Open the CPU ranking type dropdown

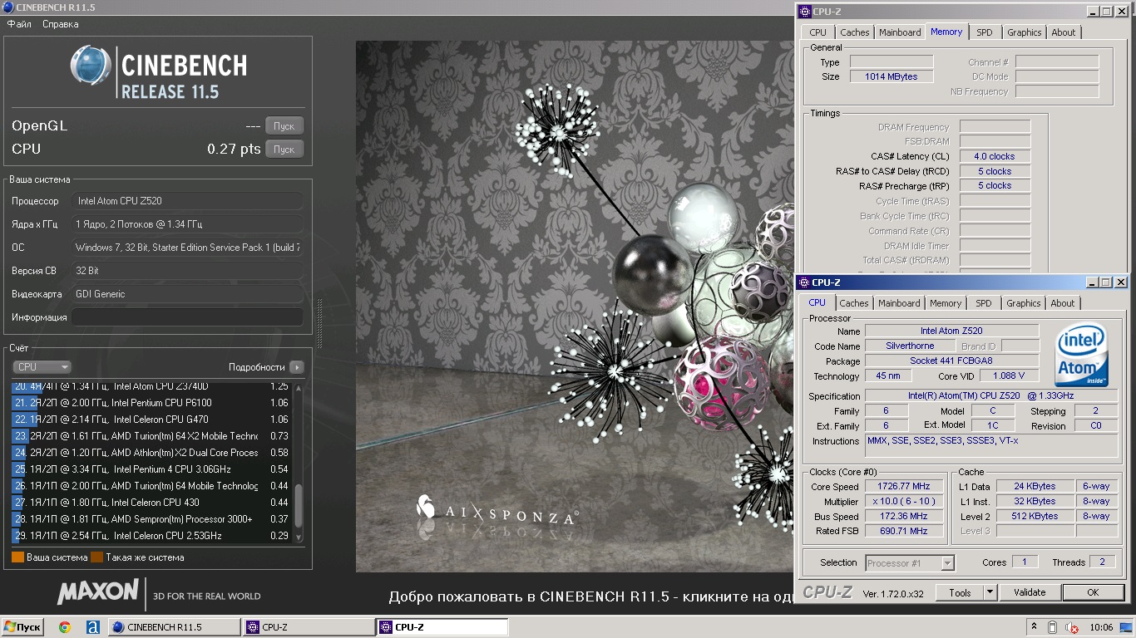[42, 367]
